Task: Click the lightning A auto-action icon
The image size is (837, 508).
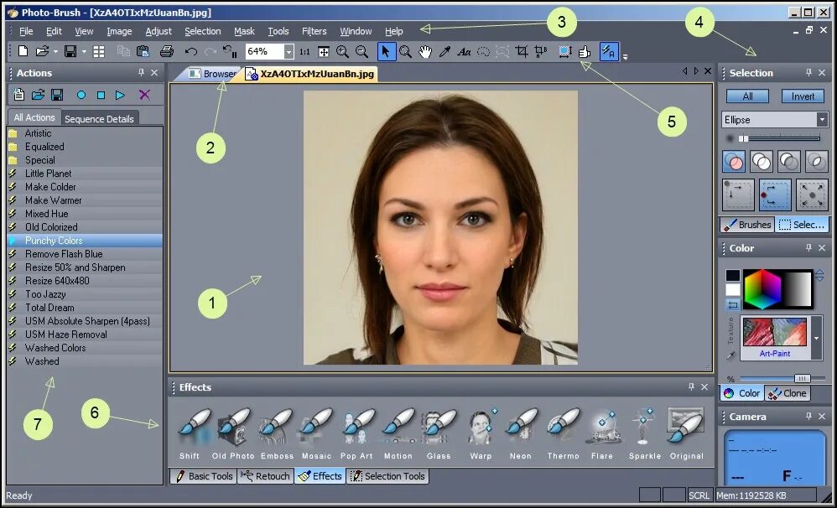Action: tap(609, 52)
